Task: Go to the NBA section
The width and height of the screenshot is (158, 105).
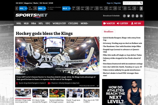Action: 33,23
